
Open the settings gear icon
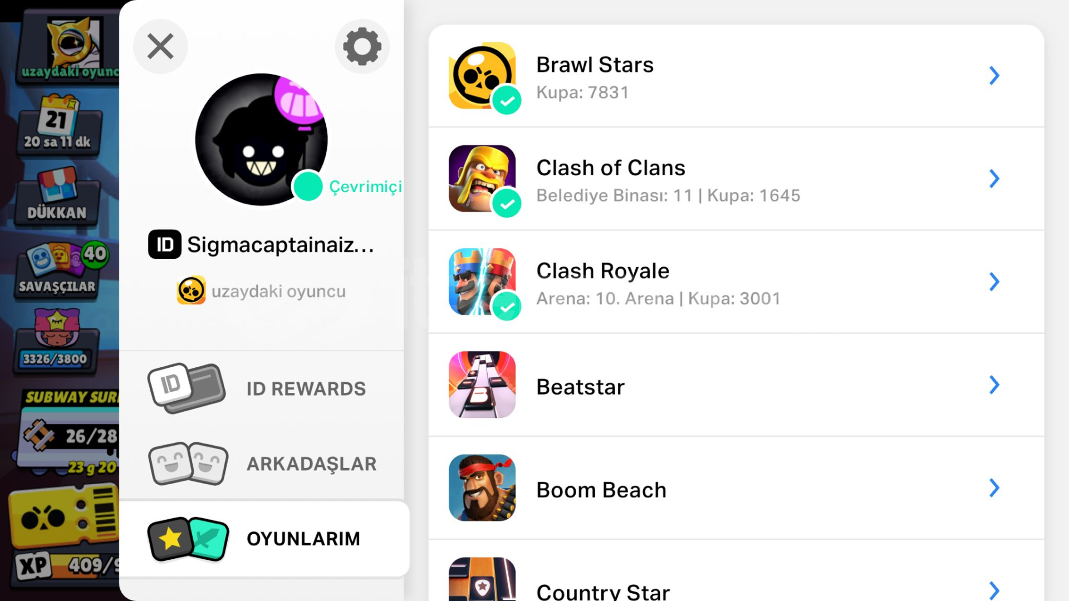[x=362, y=46]
